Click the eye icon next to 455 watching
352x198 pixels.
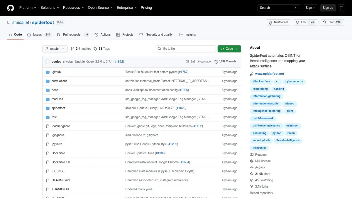pos(252,180)
